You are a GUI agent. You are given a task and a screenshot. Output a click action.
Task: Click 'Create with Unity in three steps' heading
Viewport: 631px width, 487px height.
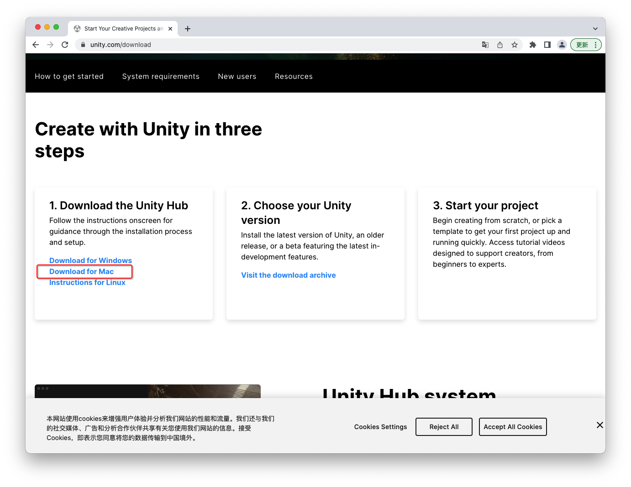click(148, 140)
